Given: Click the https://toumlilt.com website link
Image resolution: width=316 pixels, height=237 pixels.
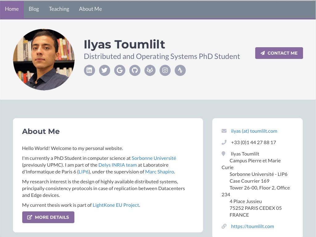Looking at the screenshot, I should [x=252, y=226].
